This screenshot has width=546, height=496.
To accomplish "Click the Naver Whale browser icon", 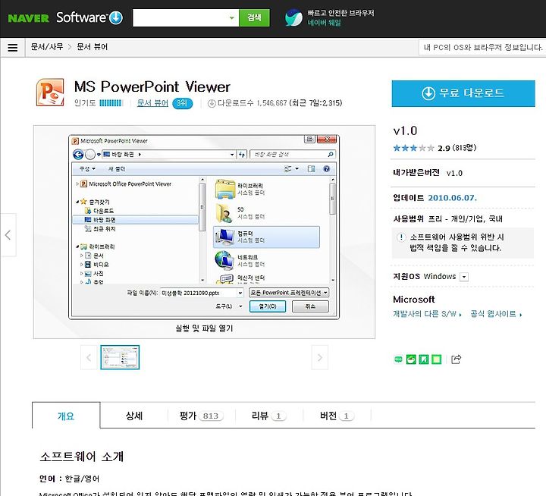I will 293,17.
